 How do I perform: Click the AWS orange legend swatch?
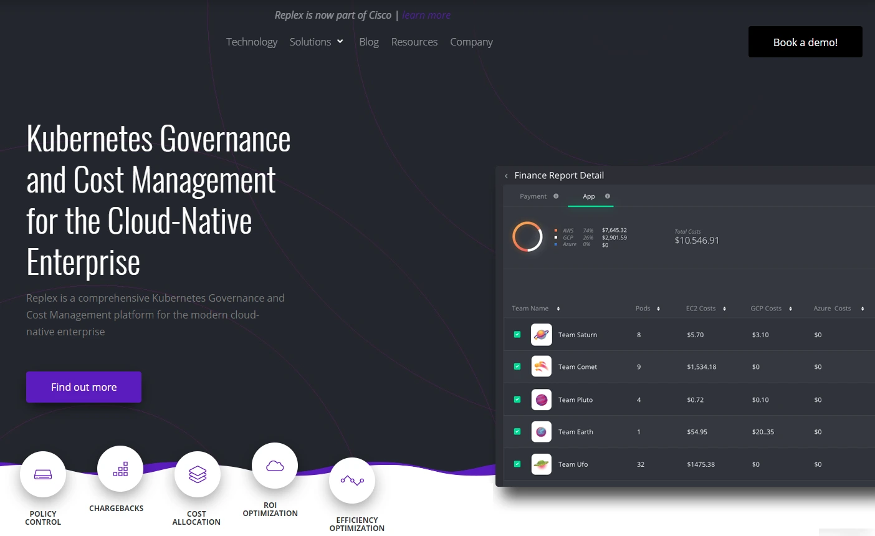tap(556, 231)
